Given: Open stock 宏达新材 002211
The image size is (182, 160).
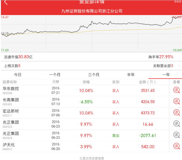Looking at the screenshot, I should [x=11, y=113].
